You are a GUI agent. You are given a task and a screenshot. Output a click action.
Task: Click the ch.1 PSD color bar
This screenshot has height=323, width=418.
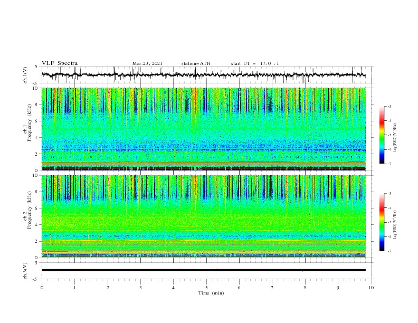pos(382,135)
